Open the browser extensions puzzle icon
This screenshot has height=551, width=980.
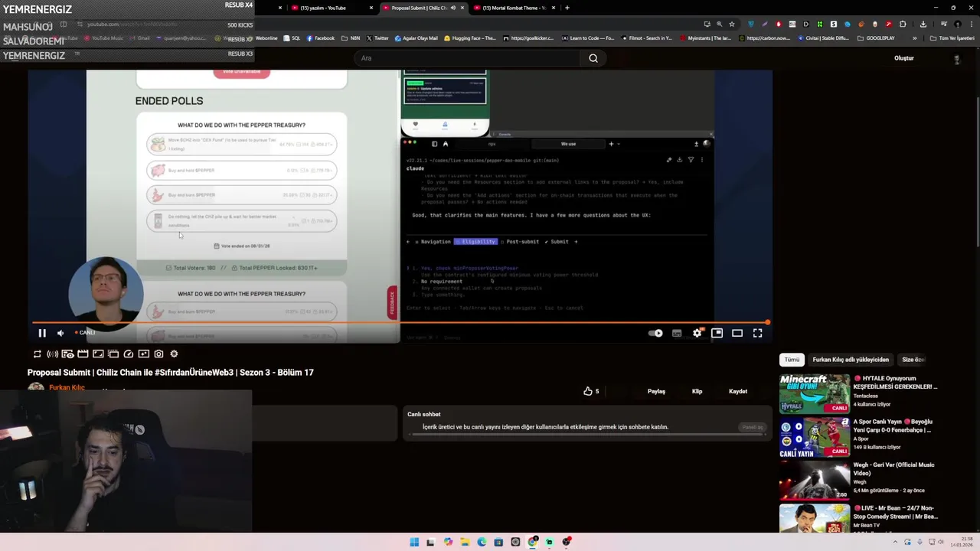[903, 24]
